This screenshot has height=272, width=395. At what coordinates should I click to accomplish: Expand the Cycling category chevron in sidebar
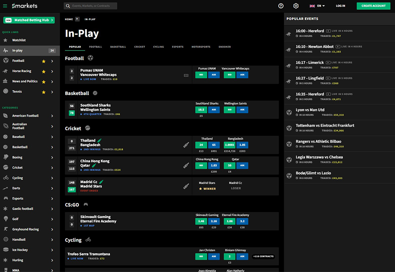tap(52, 178)
